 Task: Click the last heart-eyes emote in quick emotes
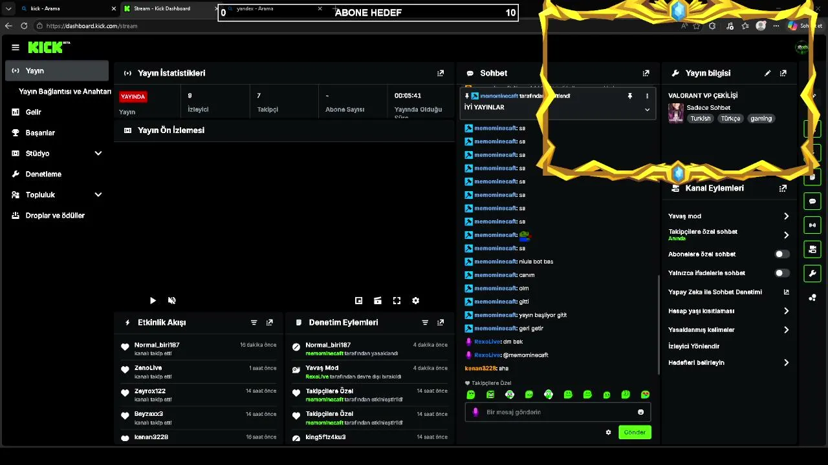tap(645, 395)
